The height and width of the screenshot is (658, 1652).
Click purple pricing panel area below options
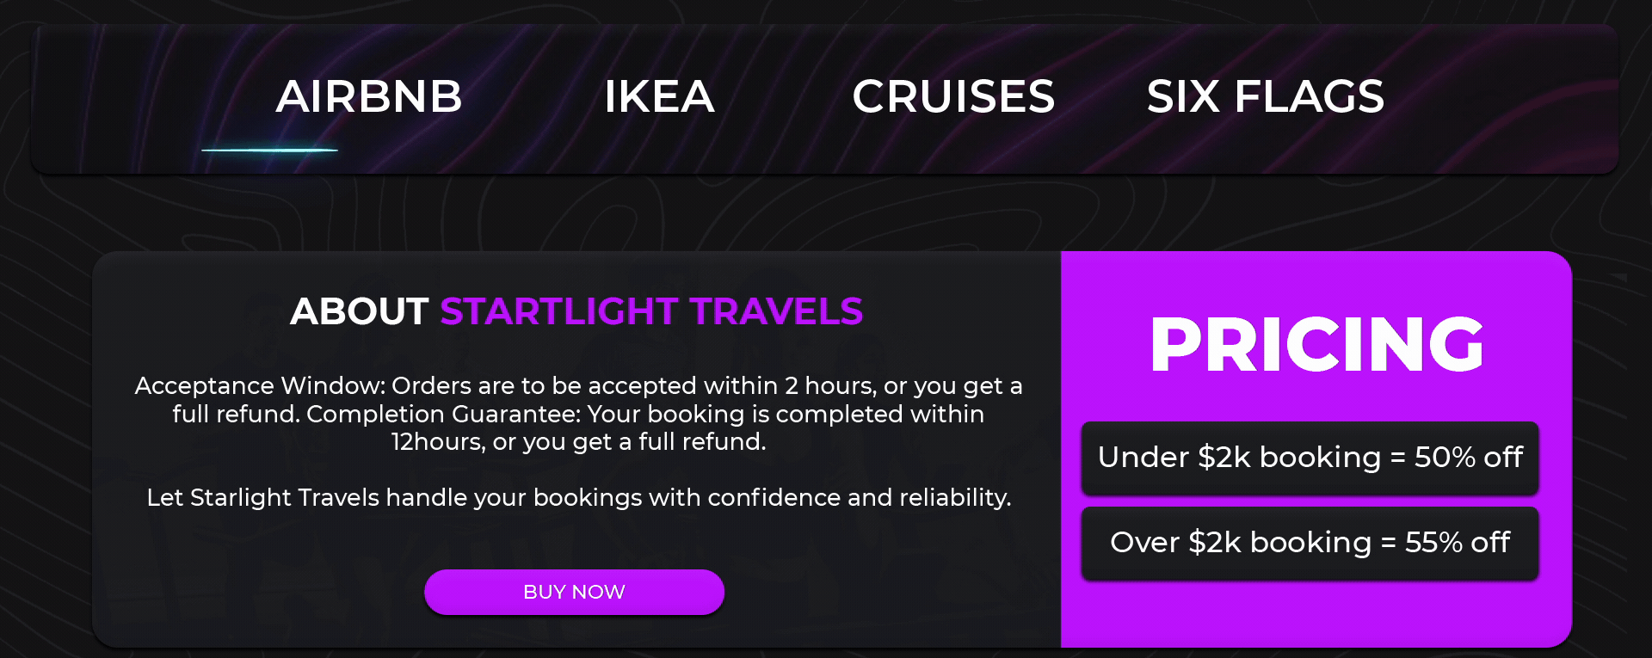(x=1316, y=612)
